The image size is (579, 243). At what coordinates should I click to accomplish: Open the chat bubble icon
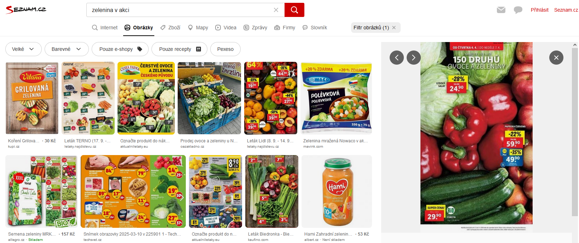pos(518,10)
